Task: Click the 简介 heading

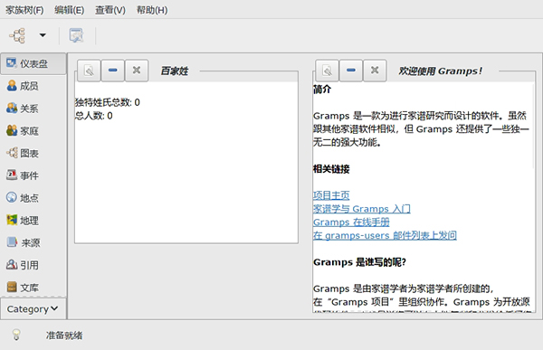Action: (322, 90)
